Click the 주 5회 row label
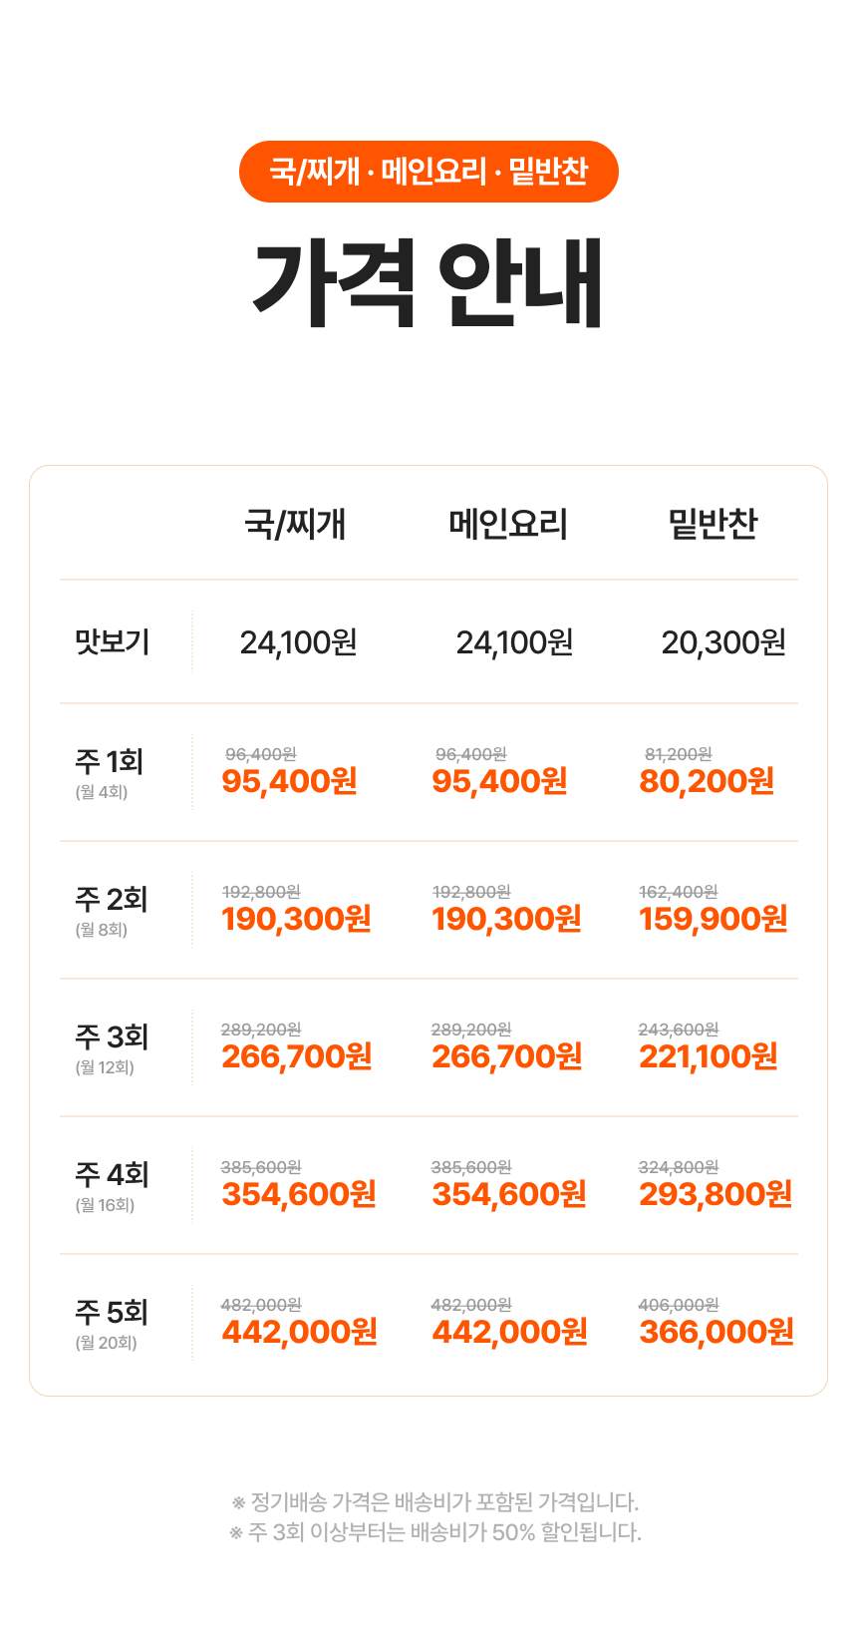857x1645 pixels. (x=112, y=1313)
